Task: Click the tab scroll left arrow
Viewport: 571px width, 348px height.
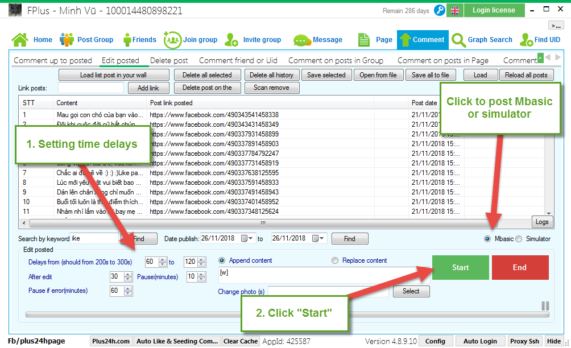Action: click(548, 57)
